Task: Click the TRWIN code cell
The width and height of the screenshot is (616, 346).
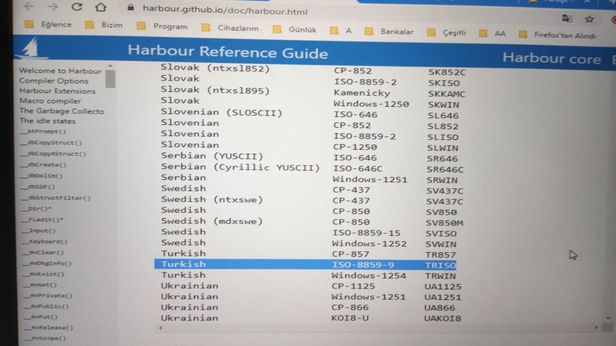Action: point(440,276)
